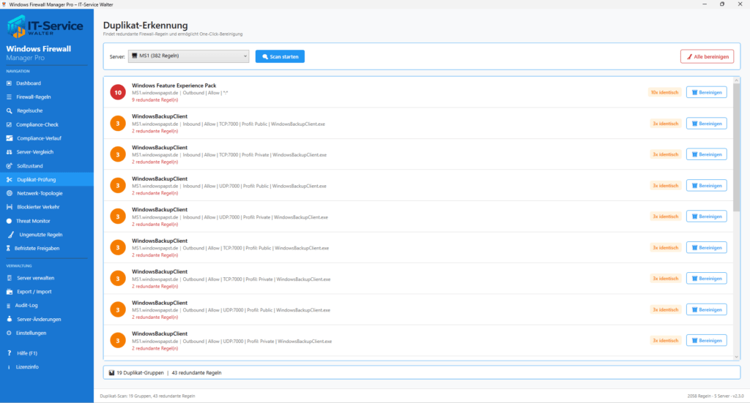Viewport: 750px width, 403px height.
Task: Click Bereinigen for Outbound TCP:7000 Public rule
Action: coord(707,248)
